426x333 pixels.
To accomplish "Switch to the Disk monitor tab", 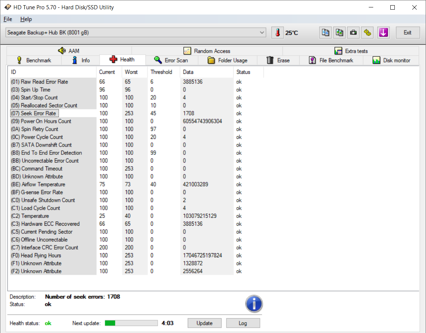I will (391, 60).
